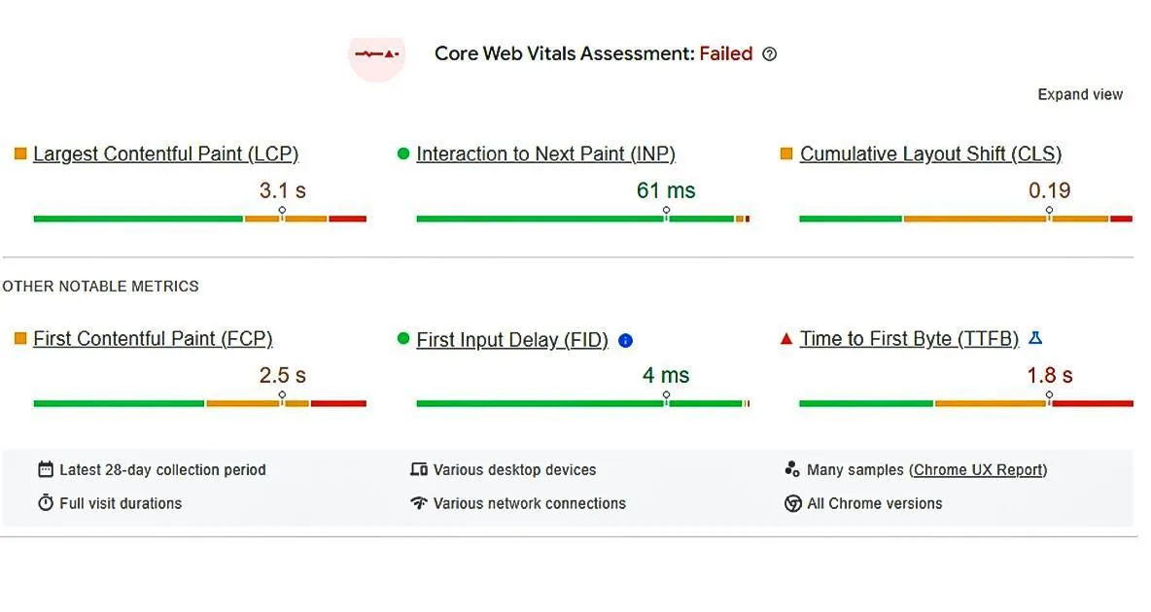Click the Core Web Vitals help question-mark icon
The image size is (1151, 612).
770,54
